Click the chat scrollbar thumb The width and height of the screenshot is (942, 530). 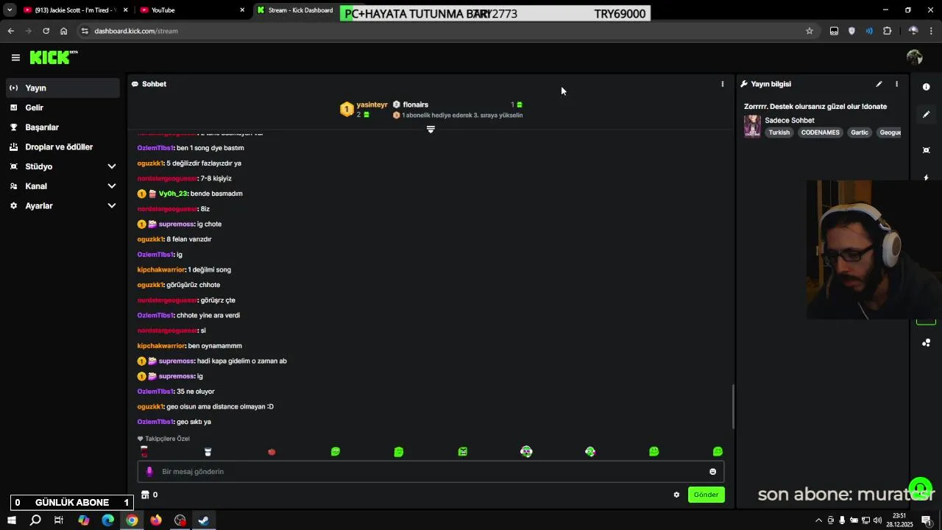pos(733,407)
